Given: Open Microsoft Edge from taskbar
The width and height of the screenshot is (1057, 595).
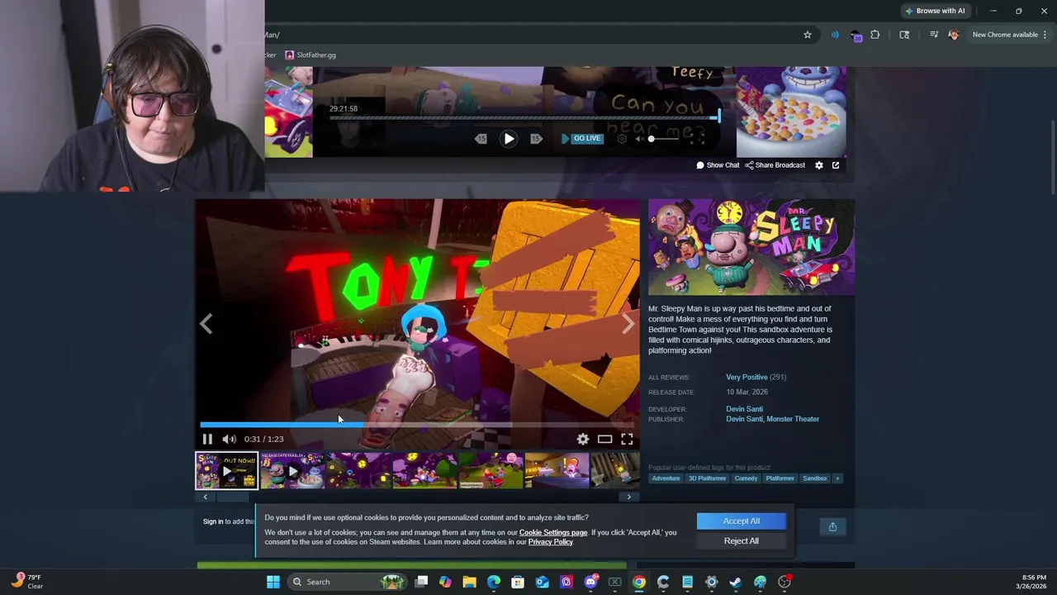Looking at the screenshot, I should [x=494, y=582].
